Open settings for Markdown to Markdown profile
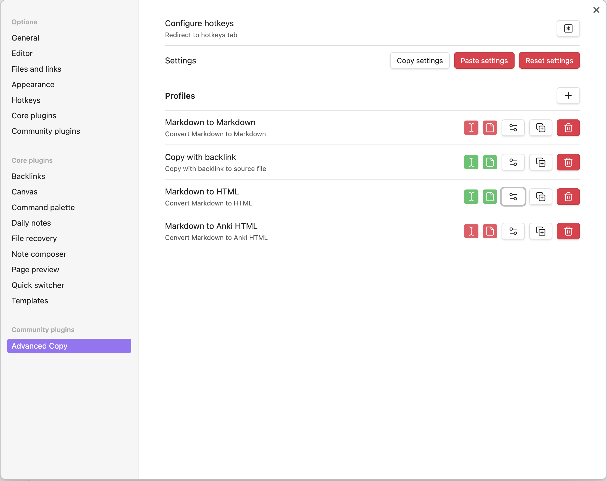 pyautogui.click(x=513, y=128)
